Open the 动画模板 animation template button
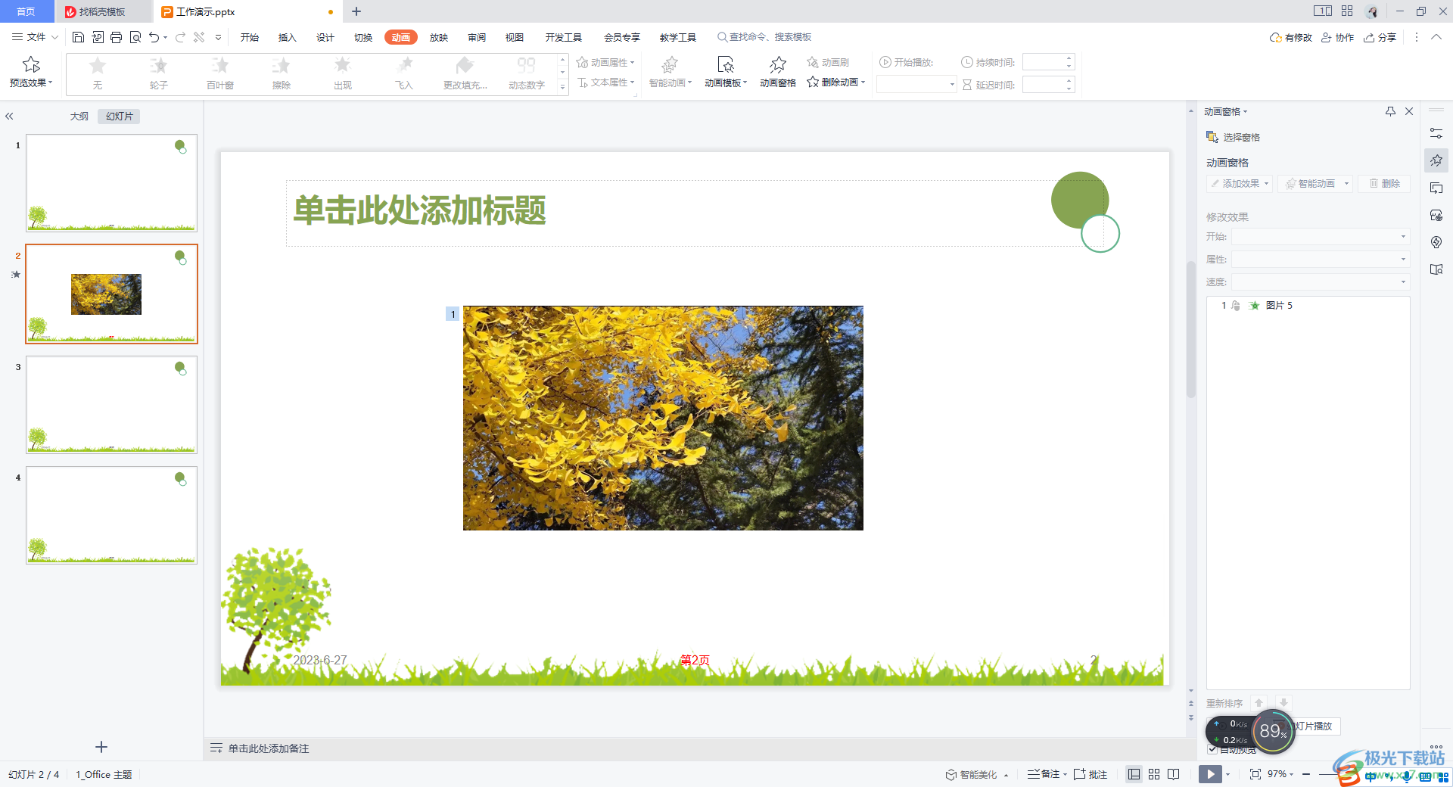1453x787 pixels. point(726,73)
